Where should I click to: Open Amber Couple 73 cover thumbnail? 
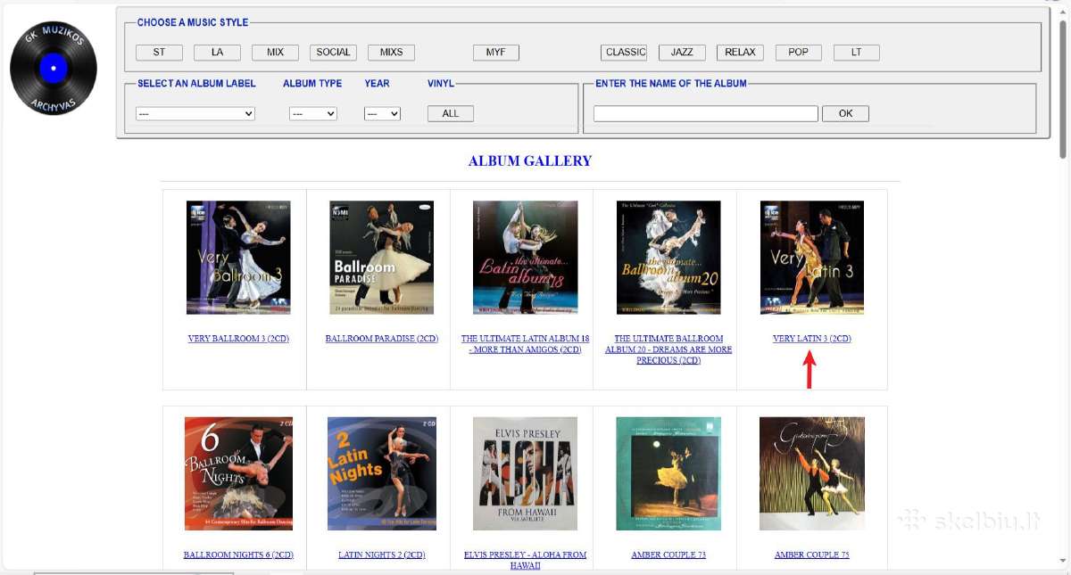pos(668,473)
